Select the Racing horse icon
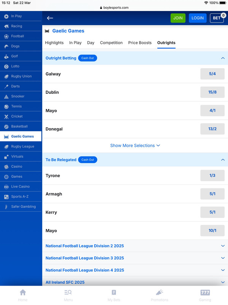The width and height of the screenshot is (228, 305). pos(6,26)
